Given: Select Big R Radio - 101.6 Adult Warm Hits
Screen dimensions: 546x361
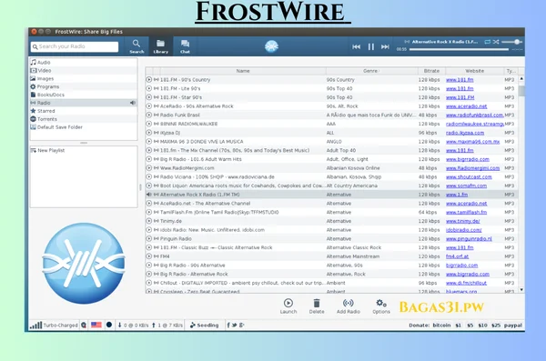Looking at the screenshot, I should click(331, 159).
